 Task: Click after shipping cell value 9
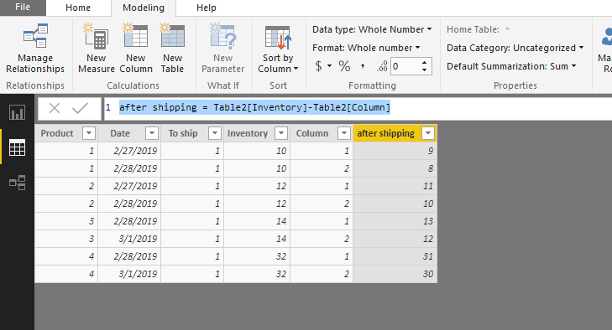(395, 151)
